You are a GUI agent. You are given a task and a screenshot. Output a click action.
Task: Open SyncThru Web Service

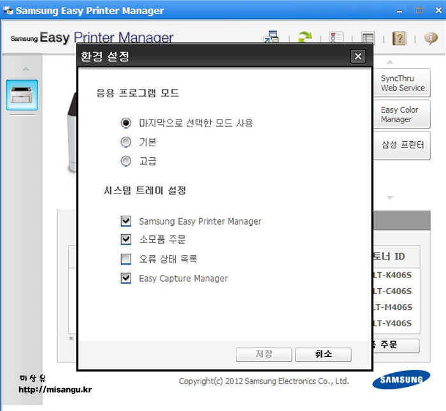402,83
